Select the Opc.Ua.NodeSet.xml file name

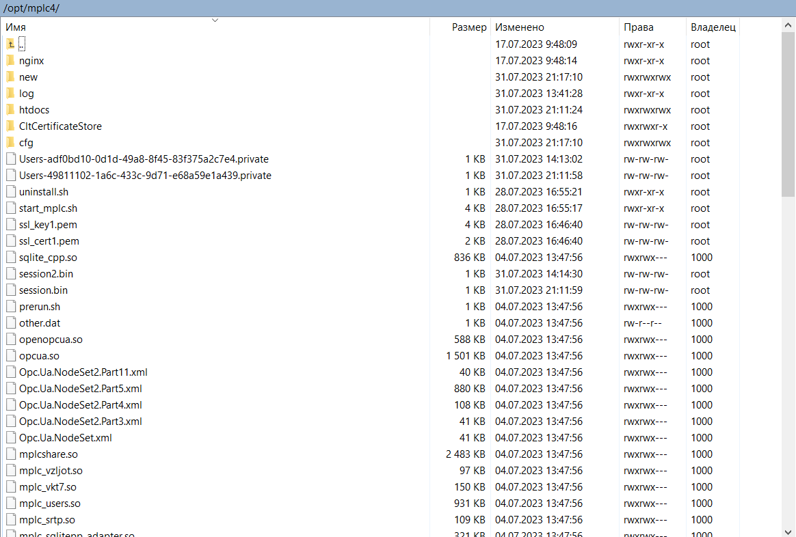click(66, 438)
